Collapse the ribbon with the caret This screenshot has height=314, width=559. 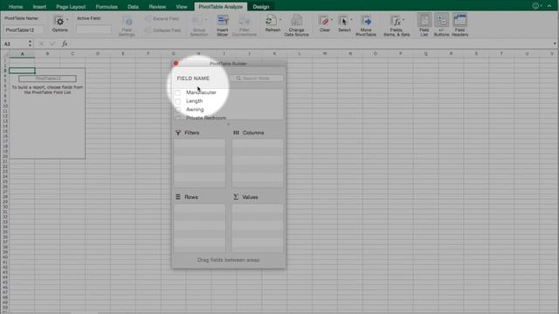(x=549, y=6)
